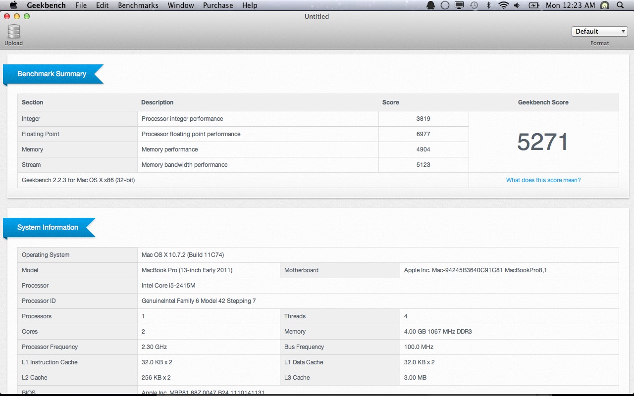This screenshot has height=396, width=634.
Task: Click the L3 Cache 3.00 MB value
Action: [416, 378]
